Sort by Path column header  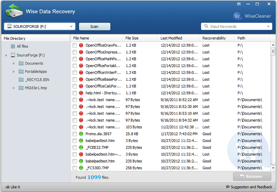(252, 38)
